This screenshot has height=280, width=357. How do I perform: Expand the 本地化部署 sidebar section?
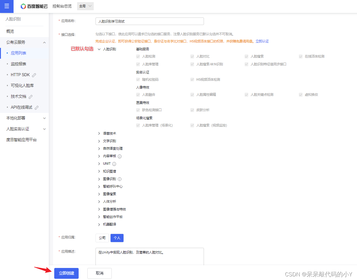(x=44, y=118)
